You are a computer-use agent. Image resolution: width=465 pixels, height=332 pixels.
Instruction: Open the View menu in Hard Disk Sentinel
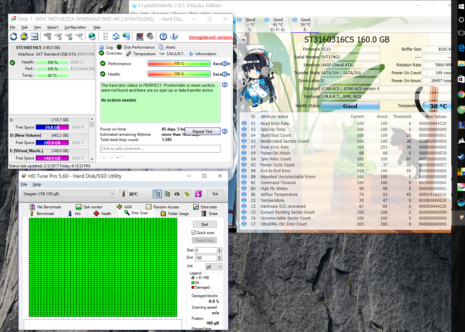37,27
